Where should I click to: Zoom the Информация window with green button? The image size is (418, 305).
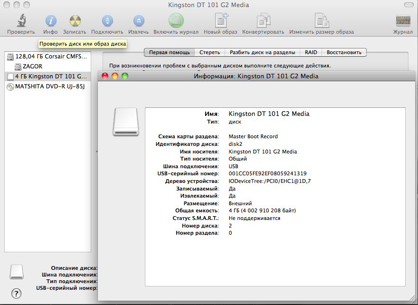tap(125, 76)
